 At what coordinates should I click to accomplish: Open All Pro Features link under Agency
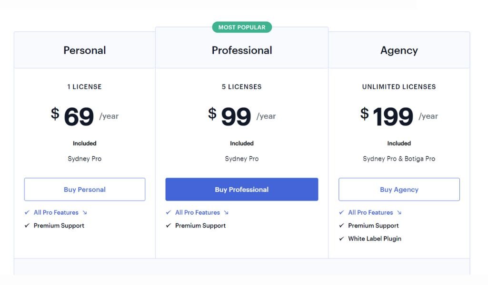click(371, 213)
